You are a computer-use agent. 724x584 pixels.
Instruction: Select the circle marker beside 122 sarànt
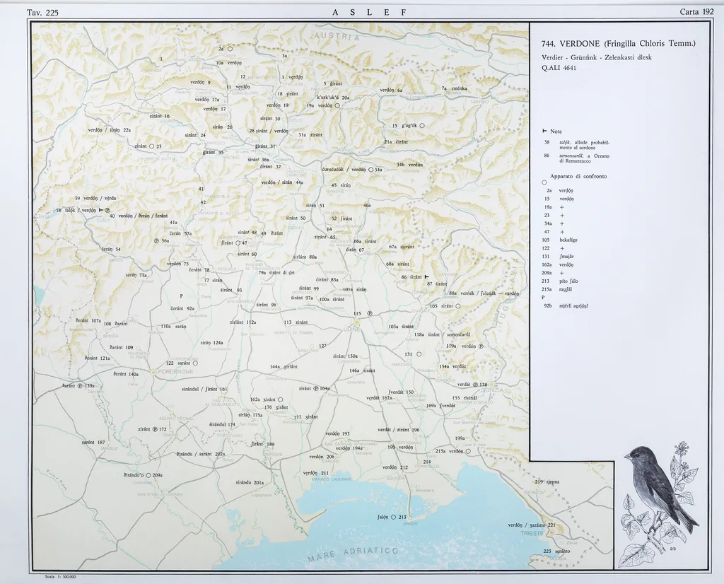pyautogui.click(x=195, y=363)
